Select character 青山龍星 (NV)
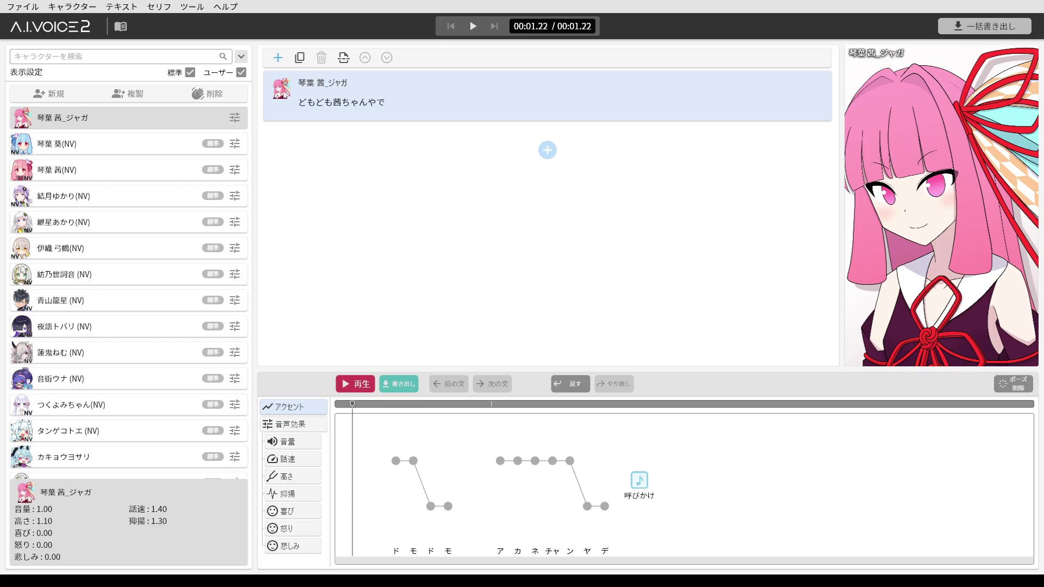This screenshot has height=587, width=1044. click(x=128, y=300)
